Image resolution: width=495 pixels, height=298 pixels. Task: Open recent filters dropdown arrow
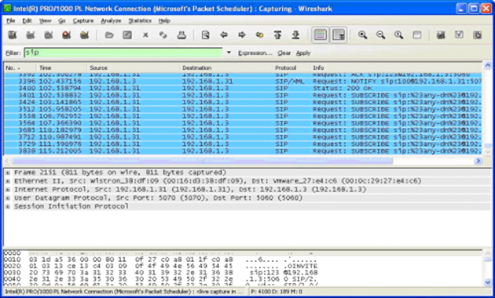(229, 53)
